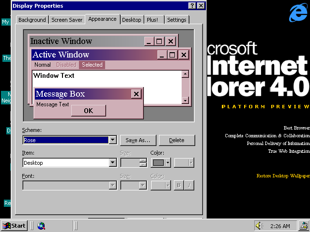Open the second Item color picker

184,163
